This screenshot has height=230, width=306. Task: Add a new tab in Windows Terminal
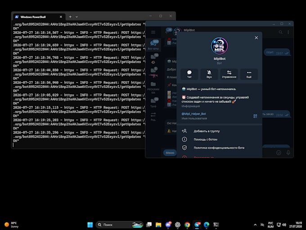pos(70,17)
